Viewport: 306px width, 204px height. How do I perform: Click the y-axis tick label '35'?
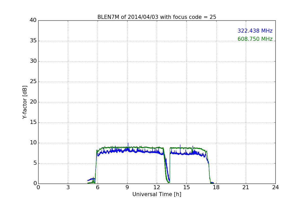click(33, 41)
